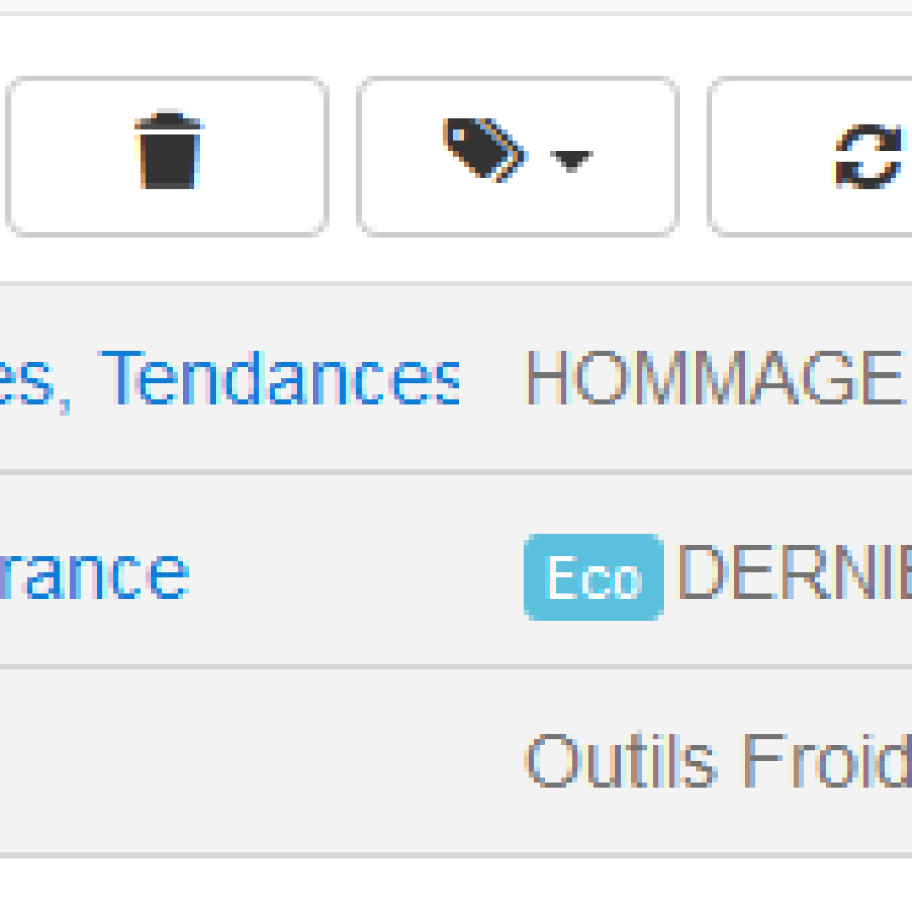Open the tag dropdown caret arrow
Image resolution: width=912 pixels, height=912 pixels.
tap(571, 160)
